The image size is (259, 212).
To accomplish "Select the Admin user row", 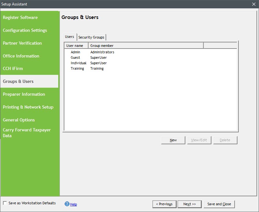I will tap(76, 52).
